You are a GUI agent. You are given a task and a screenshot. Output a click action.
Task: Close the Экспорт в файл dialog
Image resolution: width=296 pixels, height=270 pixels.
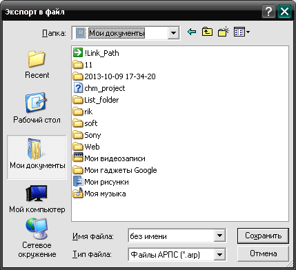pos(284,12)
